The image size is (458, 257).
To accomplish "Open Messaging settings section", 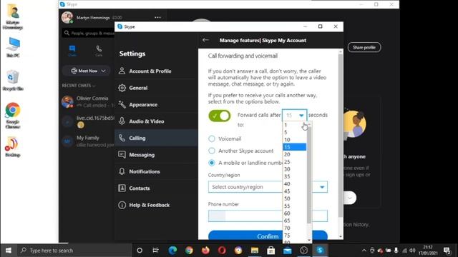I will tap(156, 155).
